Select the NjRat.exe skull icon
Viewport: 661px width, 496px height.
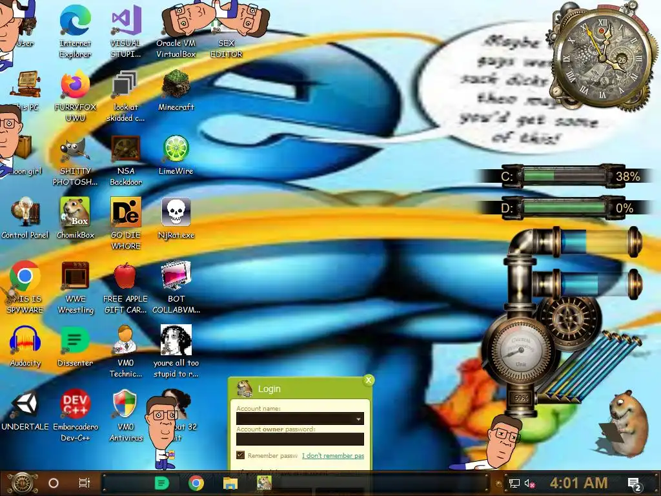176,218
